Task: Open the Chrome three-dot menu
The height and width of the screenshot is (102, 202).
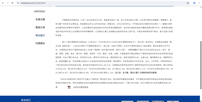Action: tap(199, 3)
